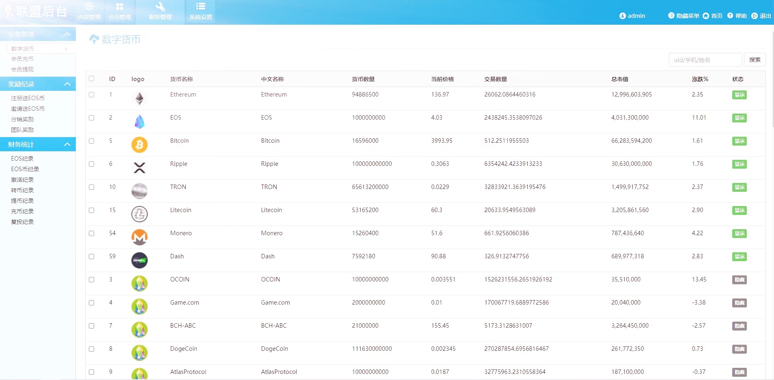Check the Ethereum row checkbox
Screen dimensions: 774x380
coord(91,94)
